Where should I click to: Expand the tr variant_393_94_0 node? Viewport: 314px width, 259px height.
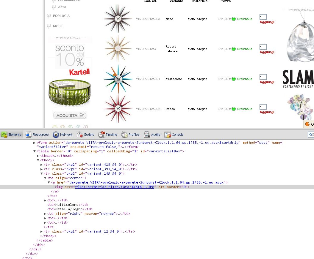[41, 169]
